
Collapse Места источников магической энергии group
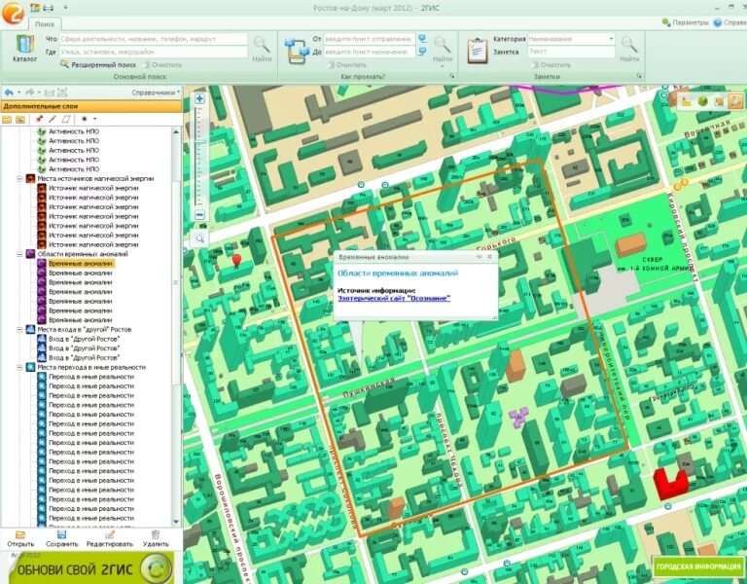pyautogui.click(x=19, y=179)
